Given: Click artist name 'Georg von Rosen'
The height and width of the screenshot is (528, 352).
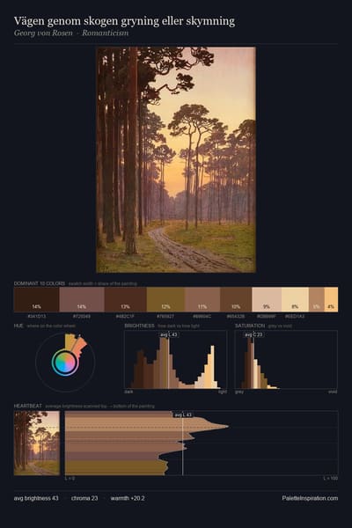Looking at the screenshot, I should coord(43,33).
